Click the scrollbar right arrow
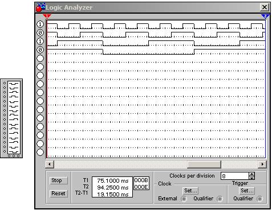This screenshot has width=272, height=210. (x=262, y=164)
